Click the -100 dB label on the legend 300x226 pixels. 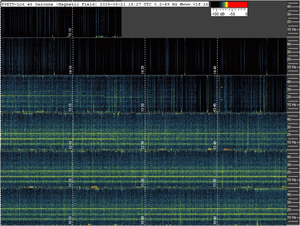(x=218, y=14)
